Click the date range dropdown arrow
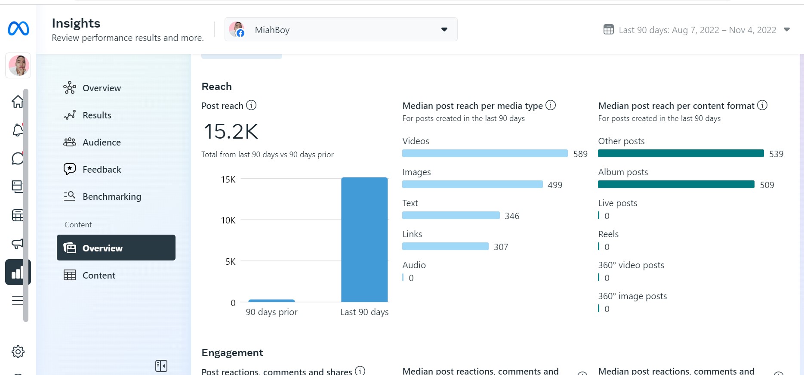Screen dimensions: 804x375 click(787, 30)
